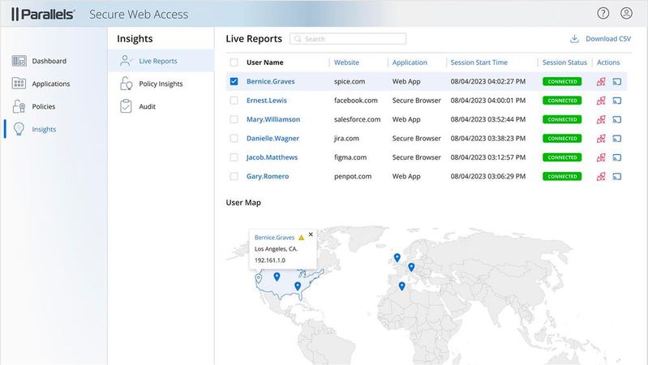Click the warning icon in map popup

[301, 238]
